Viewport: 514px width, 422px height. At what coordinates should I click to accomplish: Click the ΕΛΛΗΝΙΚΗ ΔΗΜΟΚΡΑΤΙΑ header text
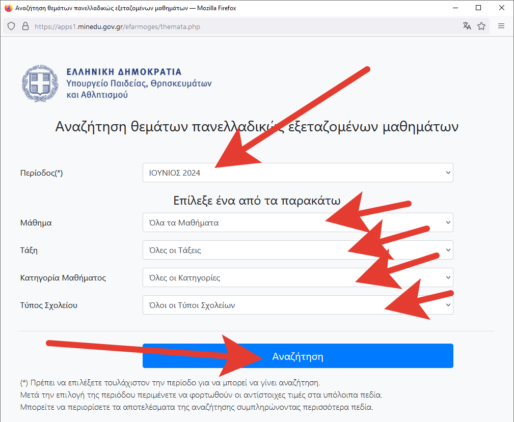[124, 72]
